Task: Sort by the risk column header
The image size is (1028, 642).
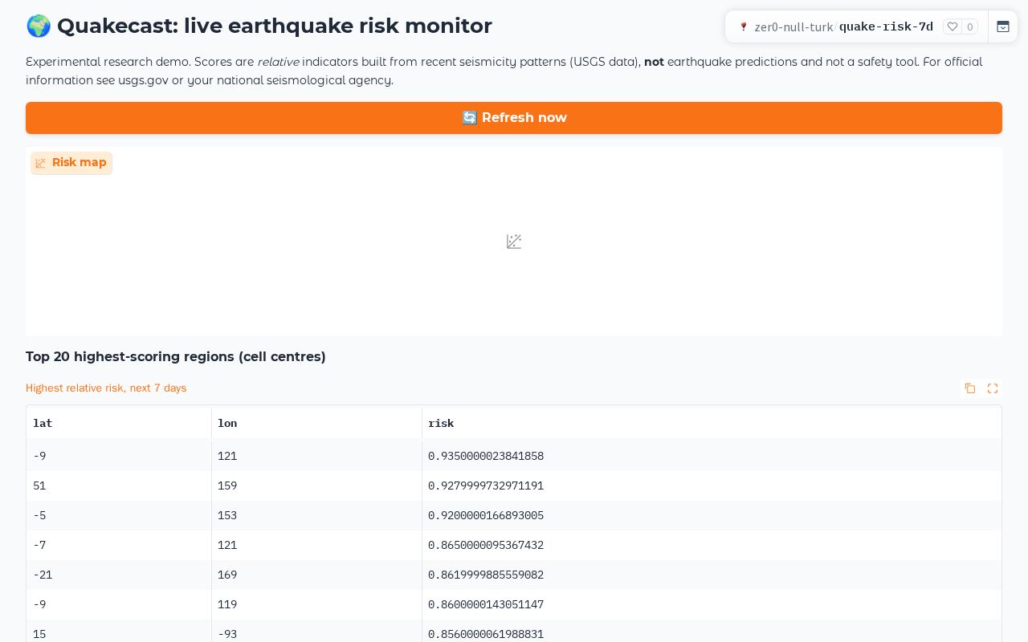Action: point(712,423)
